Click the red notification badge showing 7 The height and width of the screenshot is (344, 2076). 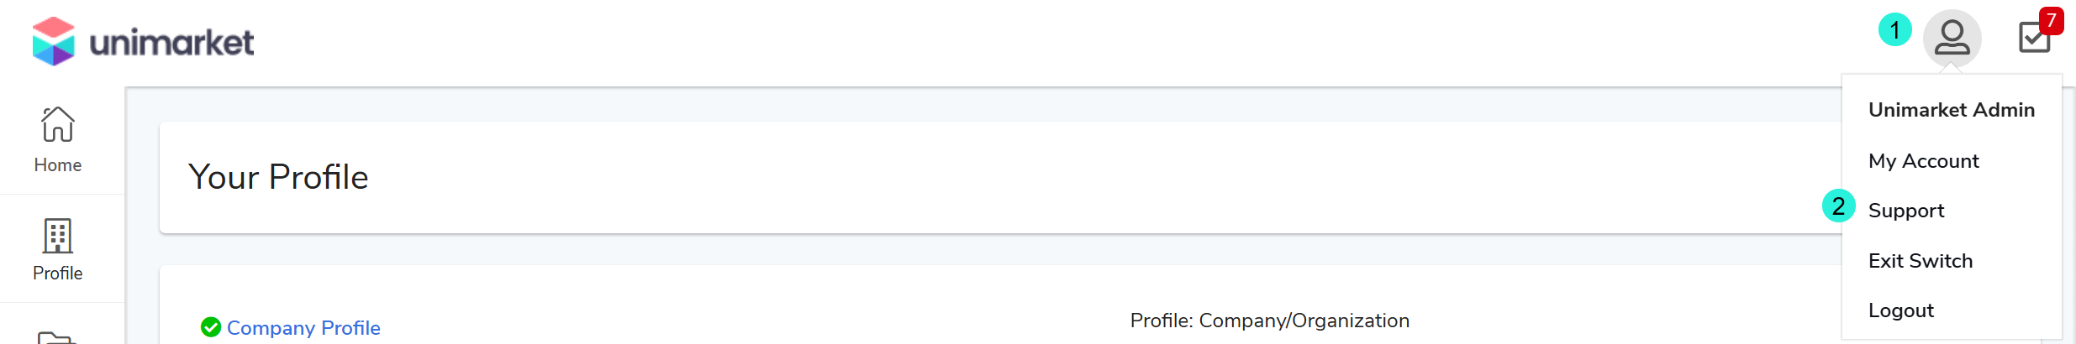click(x=2051, y=20)
